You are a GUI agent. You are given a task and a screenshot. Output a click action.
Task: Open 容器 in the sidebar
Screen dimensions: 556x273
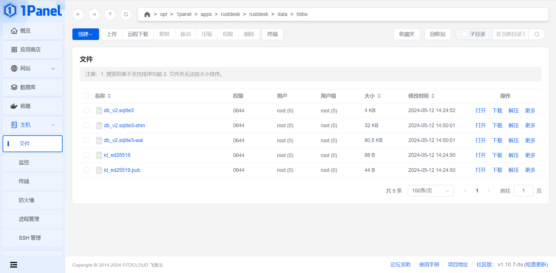tap(32, 106)
